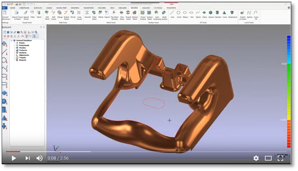
Task: Open the Edit Cloud tool
Action: 53,15
